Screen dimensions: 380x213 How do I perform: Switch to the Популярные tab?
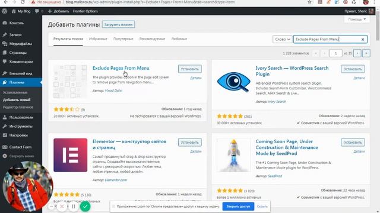123,39
